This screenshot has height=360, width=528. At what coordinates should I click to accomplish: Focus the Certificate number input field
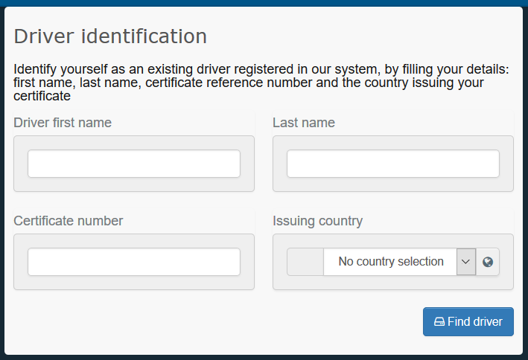click(134, 262)
